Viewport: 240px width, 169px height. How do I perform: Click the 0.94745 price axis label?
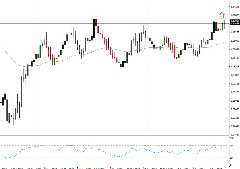[235, 135]
